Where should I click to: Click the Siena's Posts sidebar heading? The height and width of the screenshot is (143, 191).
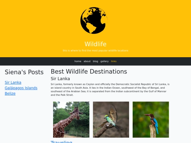point(24,72)
